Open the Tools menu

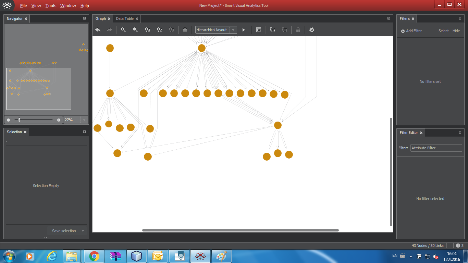click(51, 5)
